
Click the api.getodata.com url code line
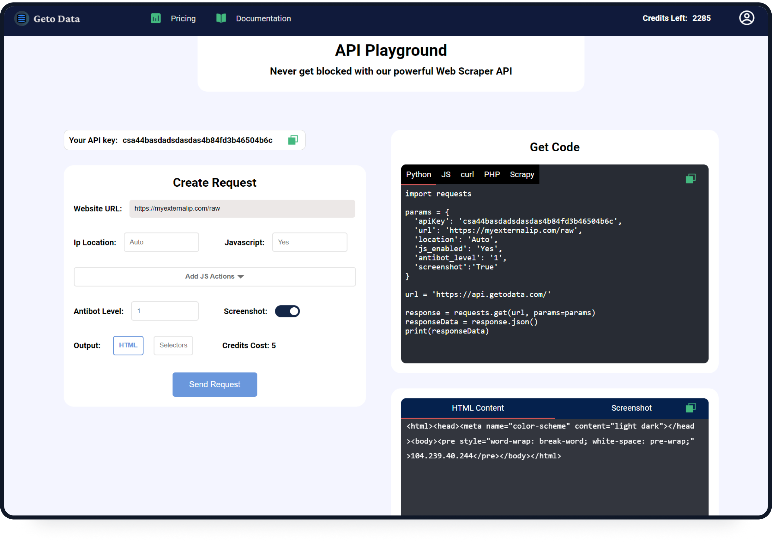coord(478,294)
